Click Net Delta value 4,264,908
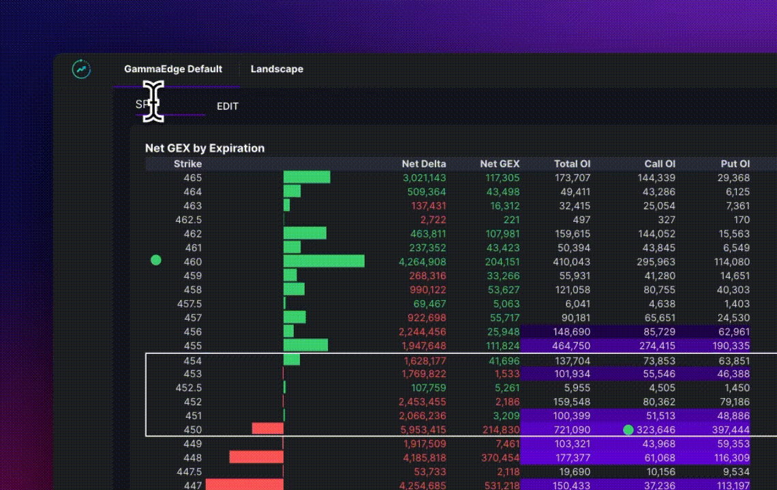Screen dimensions: 777x490 click(422, 262)
